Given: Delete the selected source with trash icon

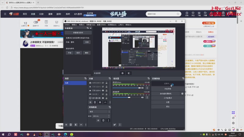Looking at the screenshot, I should pyautogui.click(x=95, y=102).
